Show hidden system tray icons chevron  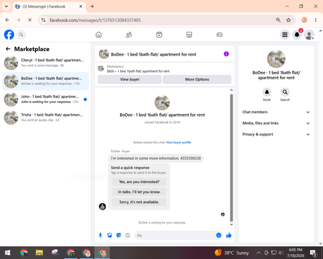coord(258,253)
